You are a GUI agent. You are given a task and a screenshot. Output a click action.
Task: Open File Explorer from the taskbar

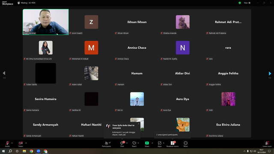tap(24, 151)
